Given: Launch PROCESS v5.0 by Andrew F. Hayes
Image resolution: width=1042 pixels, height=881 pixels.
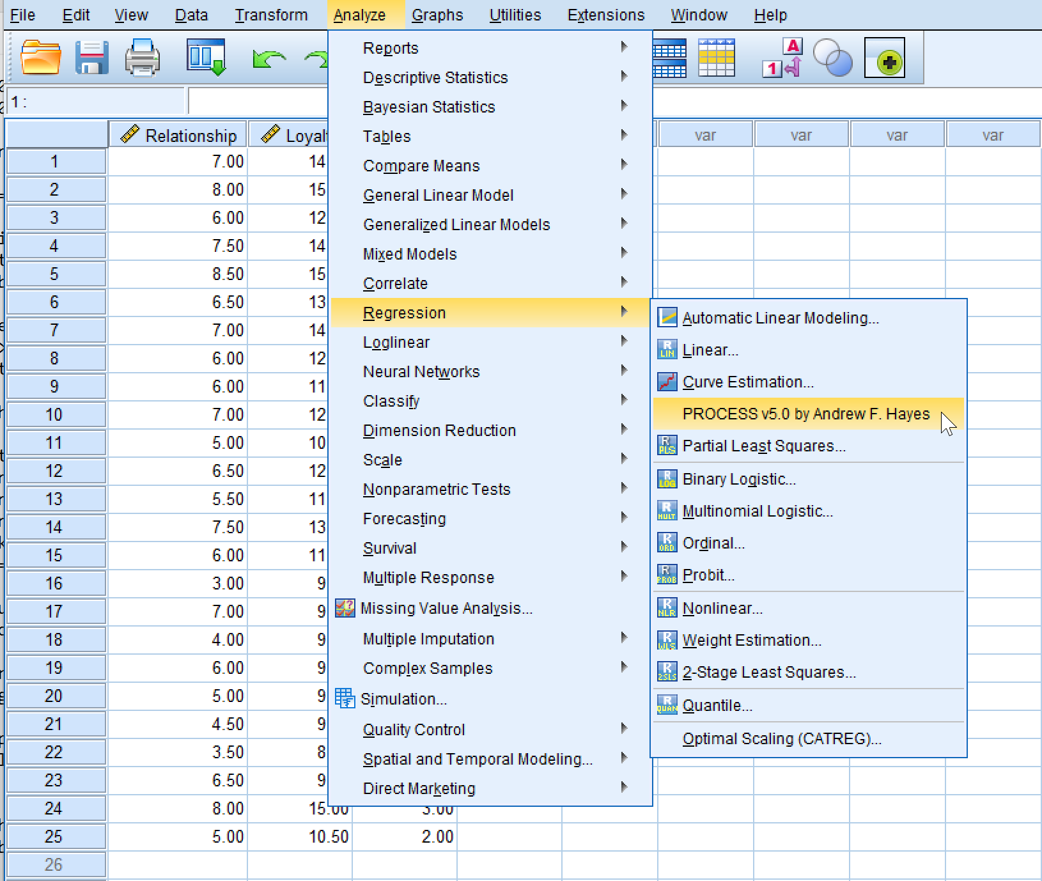Looking at the screenshot, I should coord(807,414).
